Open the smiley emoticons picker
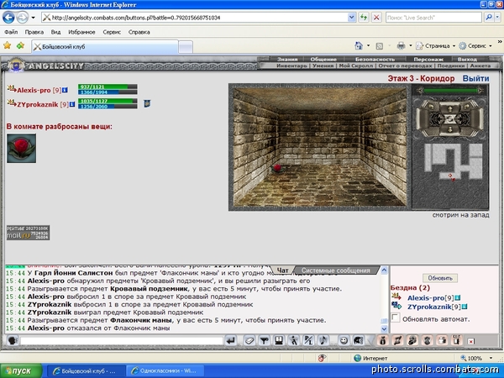Screen dimensions: 504x378 pyautogui.click(x=344, y=340)
